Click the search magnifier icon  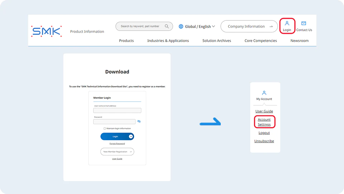[x=167, y=26]
